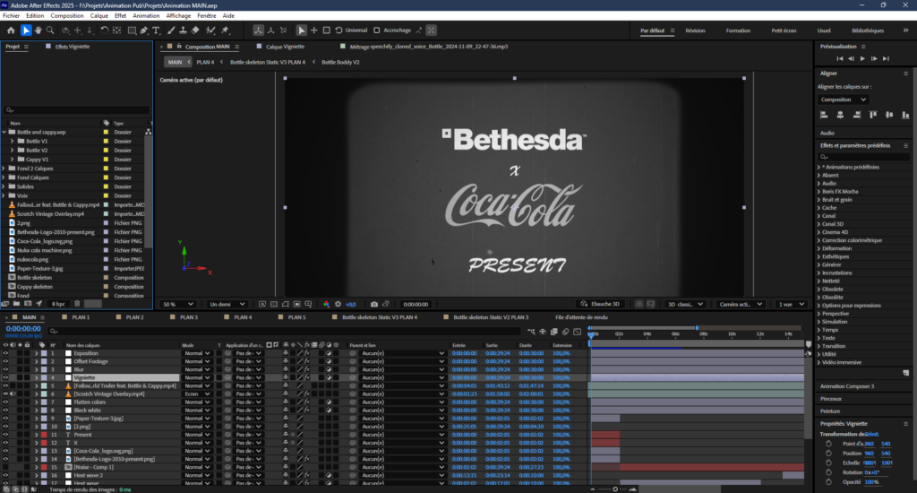Switch to the PLAN 3 timeline tab
917x493 pixels.
click(x=188, y=317)
